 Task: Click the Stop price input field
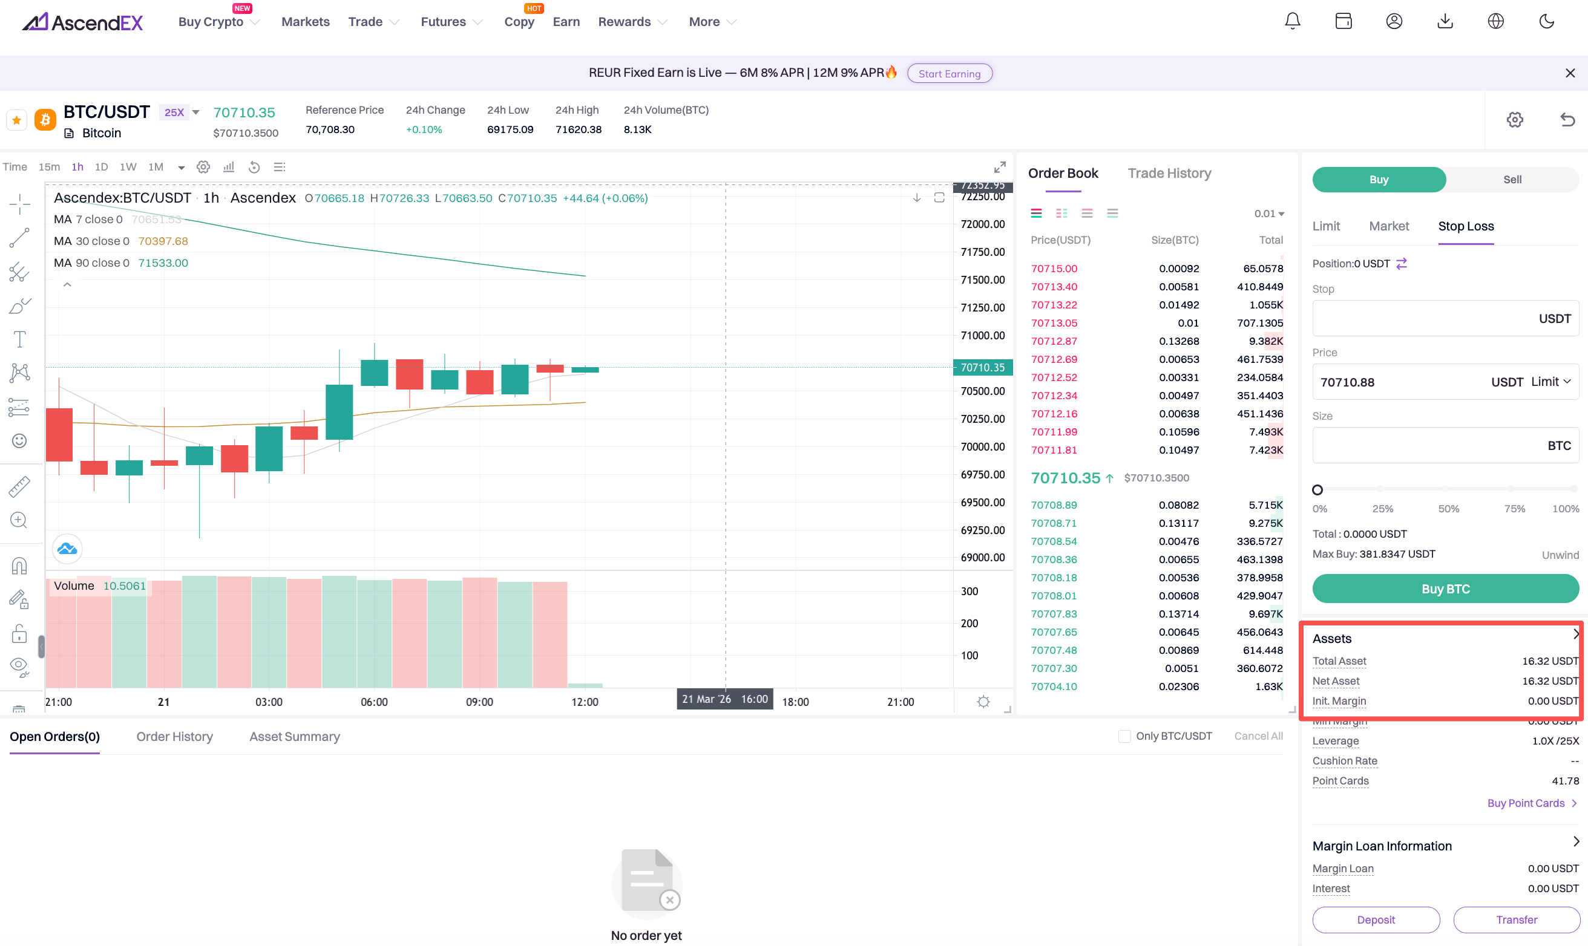click(1422, 318)
